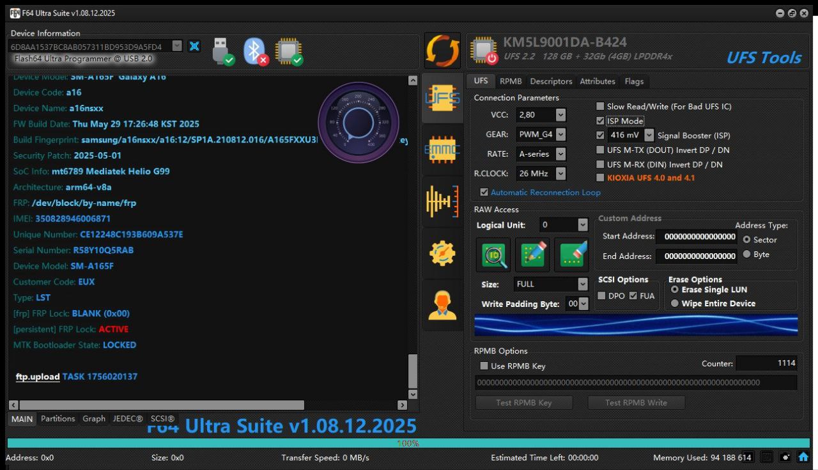Switch to the RPMB tab
Screen dimensions: 818x470
pyautogui.click(x=511, y=81)
